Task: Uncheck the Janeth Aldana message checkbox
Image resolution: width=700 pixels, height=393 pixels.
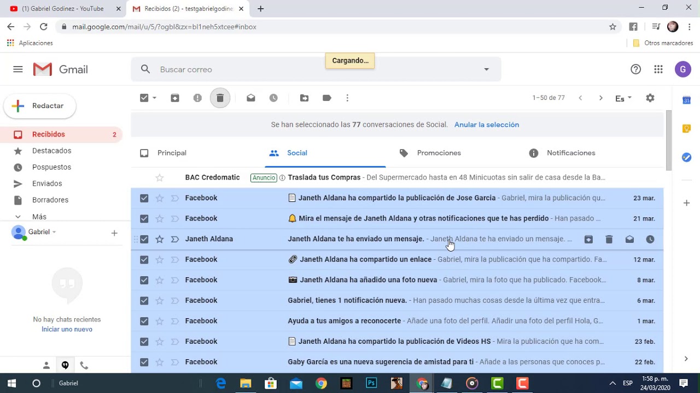Action: click(144, 239)
